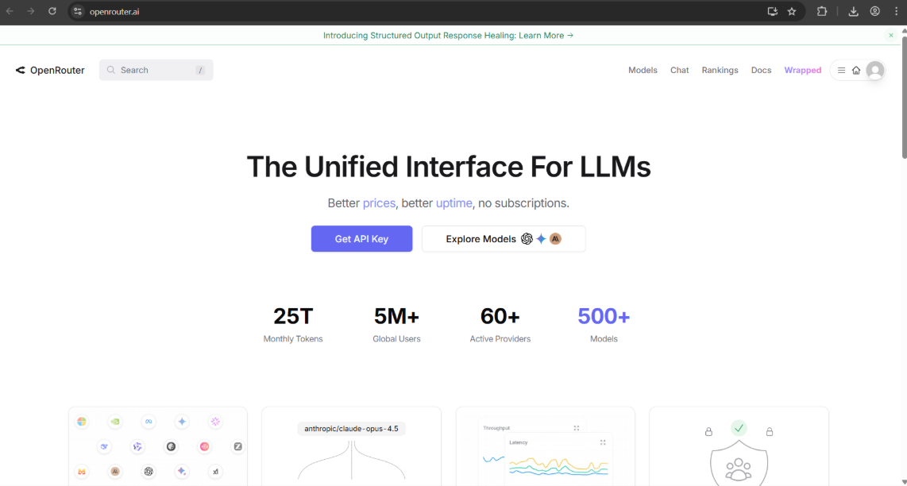The height and width of the screenshot is (486, 907).
Task: Expand the Throughput chart with corner icon
Action: (x=576, y=428)
